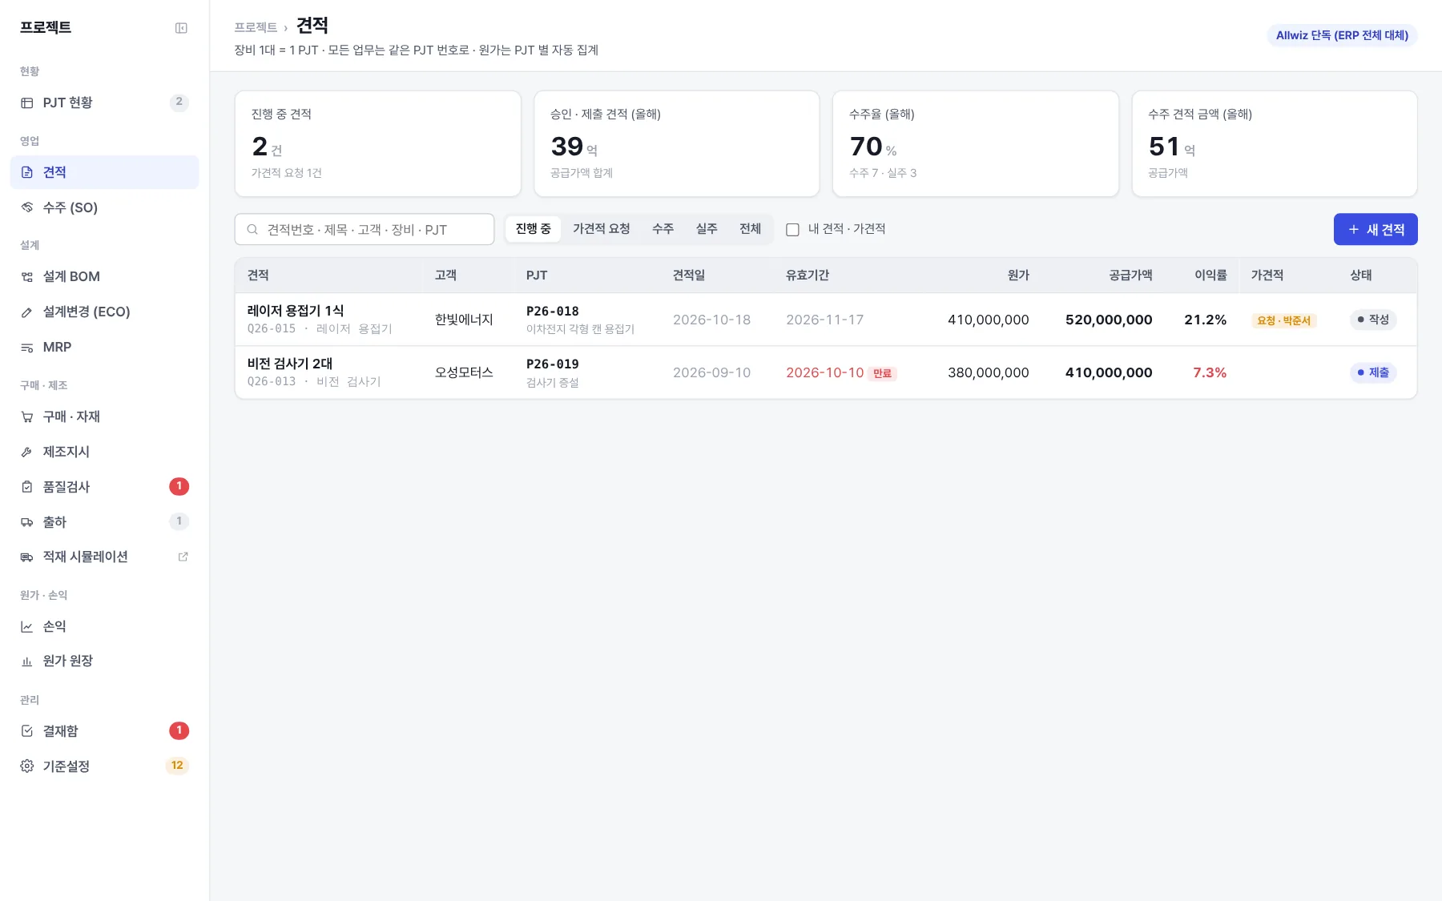
Task: Click the MRP list icon
Action: coord(26,347)
